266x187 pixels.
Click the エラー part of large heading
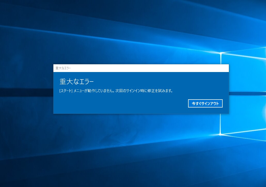[86, 82]
